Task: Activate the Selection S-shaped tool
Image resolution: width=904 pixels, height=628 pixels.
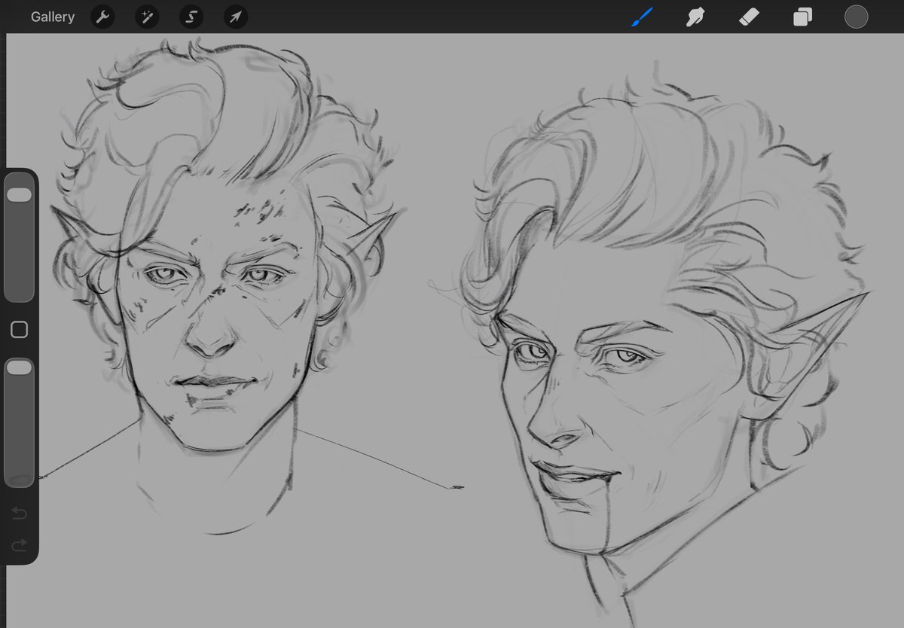Action: click(191, 17)
